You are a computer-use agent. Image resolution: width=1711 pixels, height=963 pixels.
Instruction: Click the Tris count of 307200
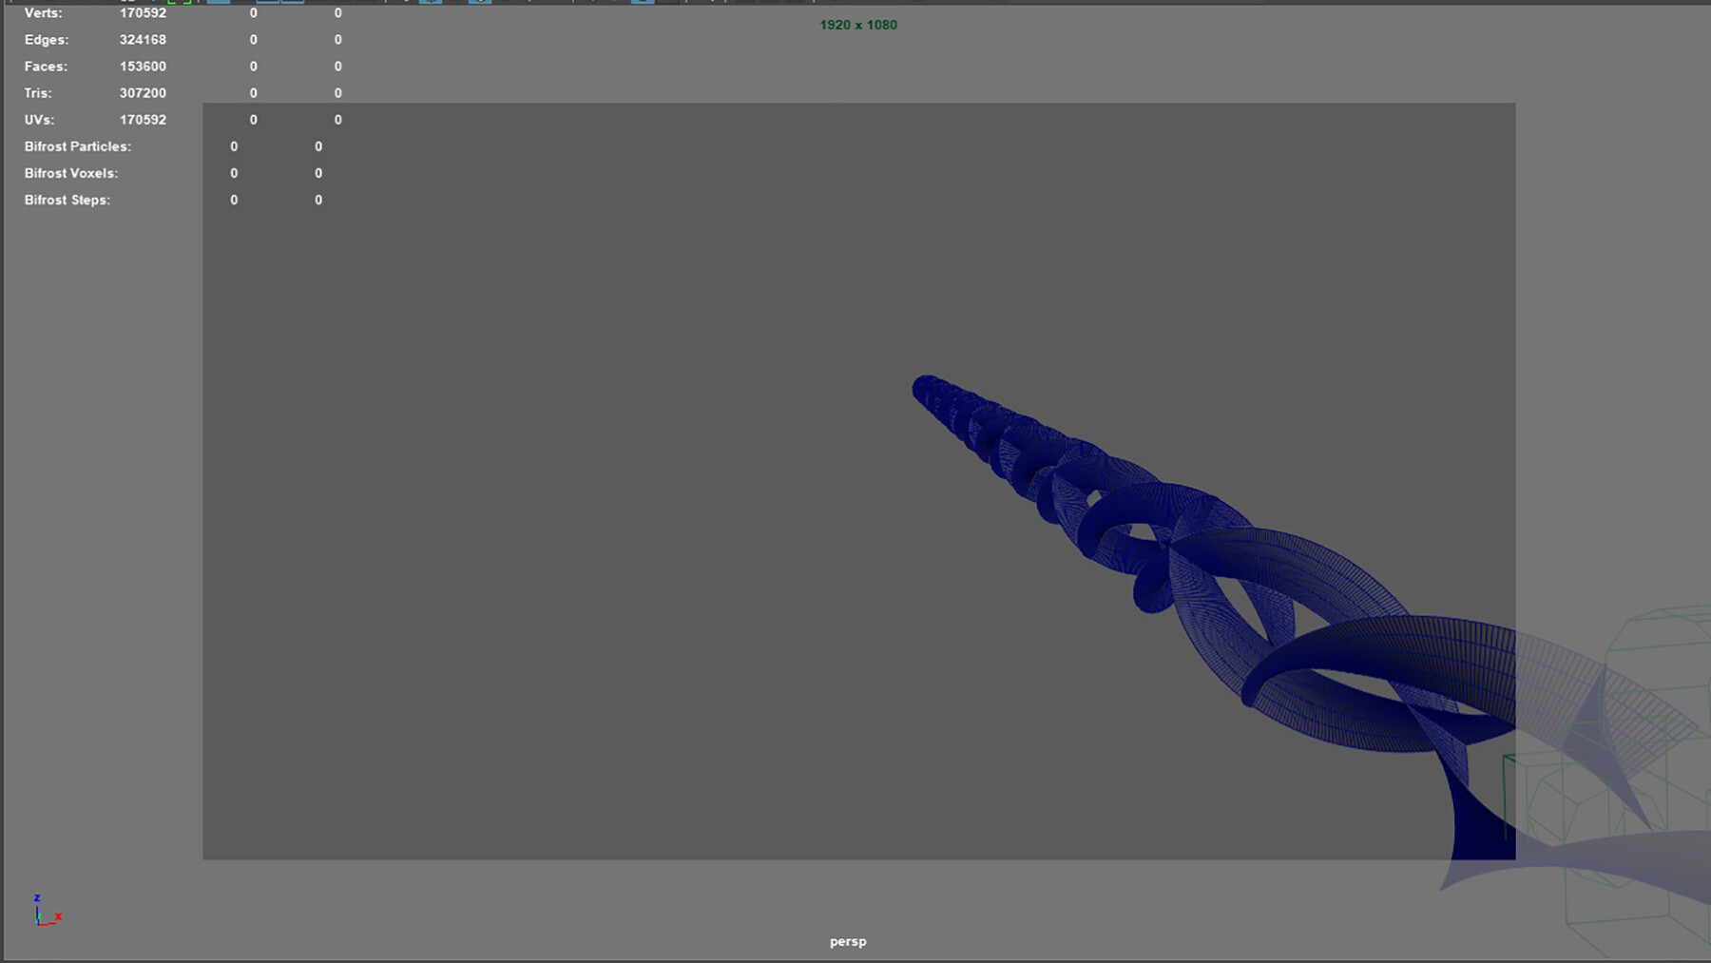144,92
